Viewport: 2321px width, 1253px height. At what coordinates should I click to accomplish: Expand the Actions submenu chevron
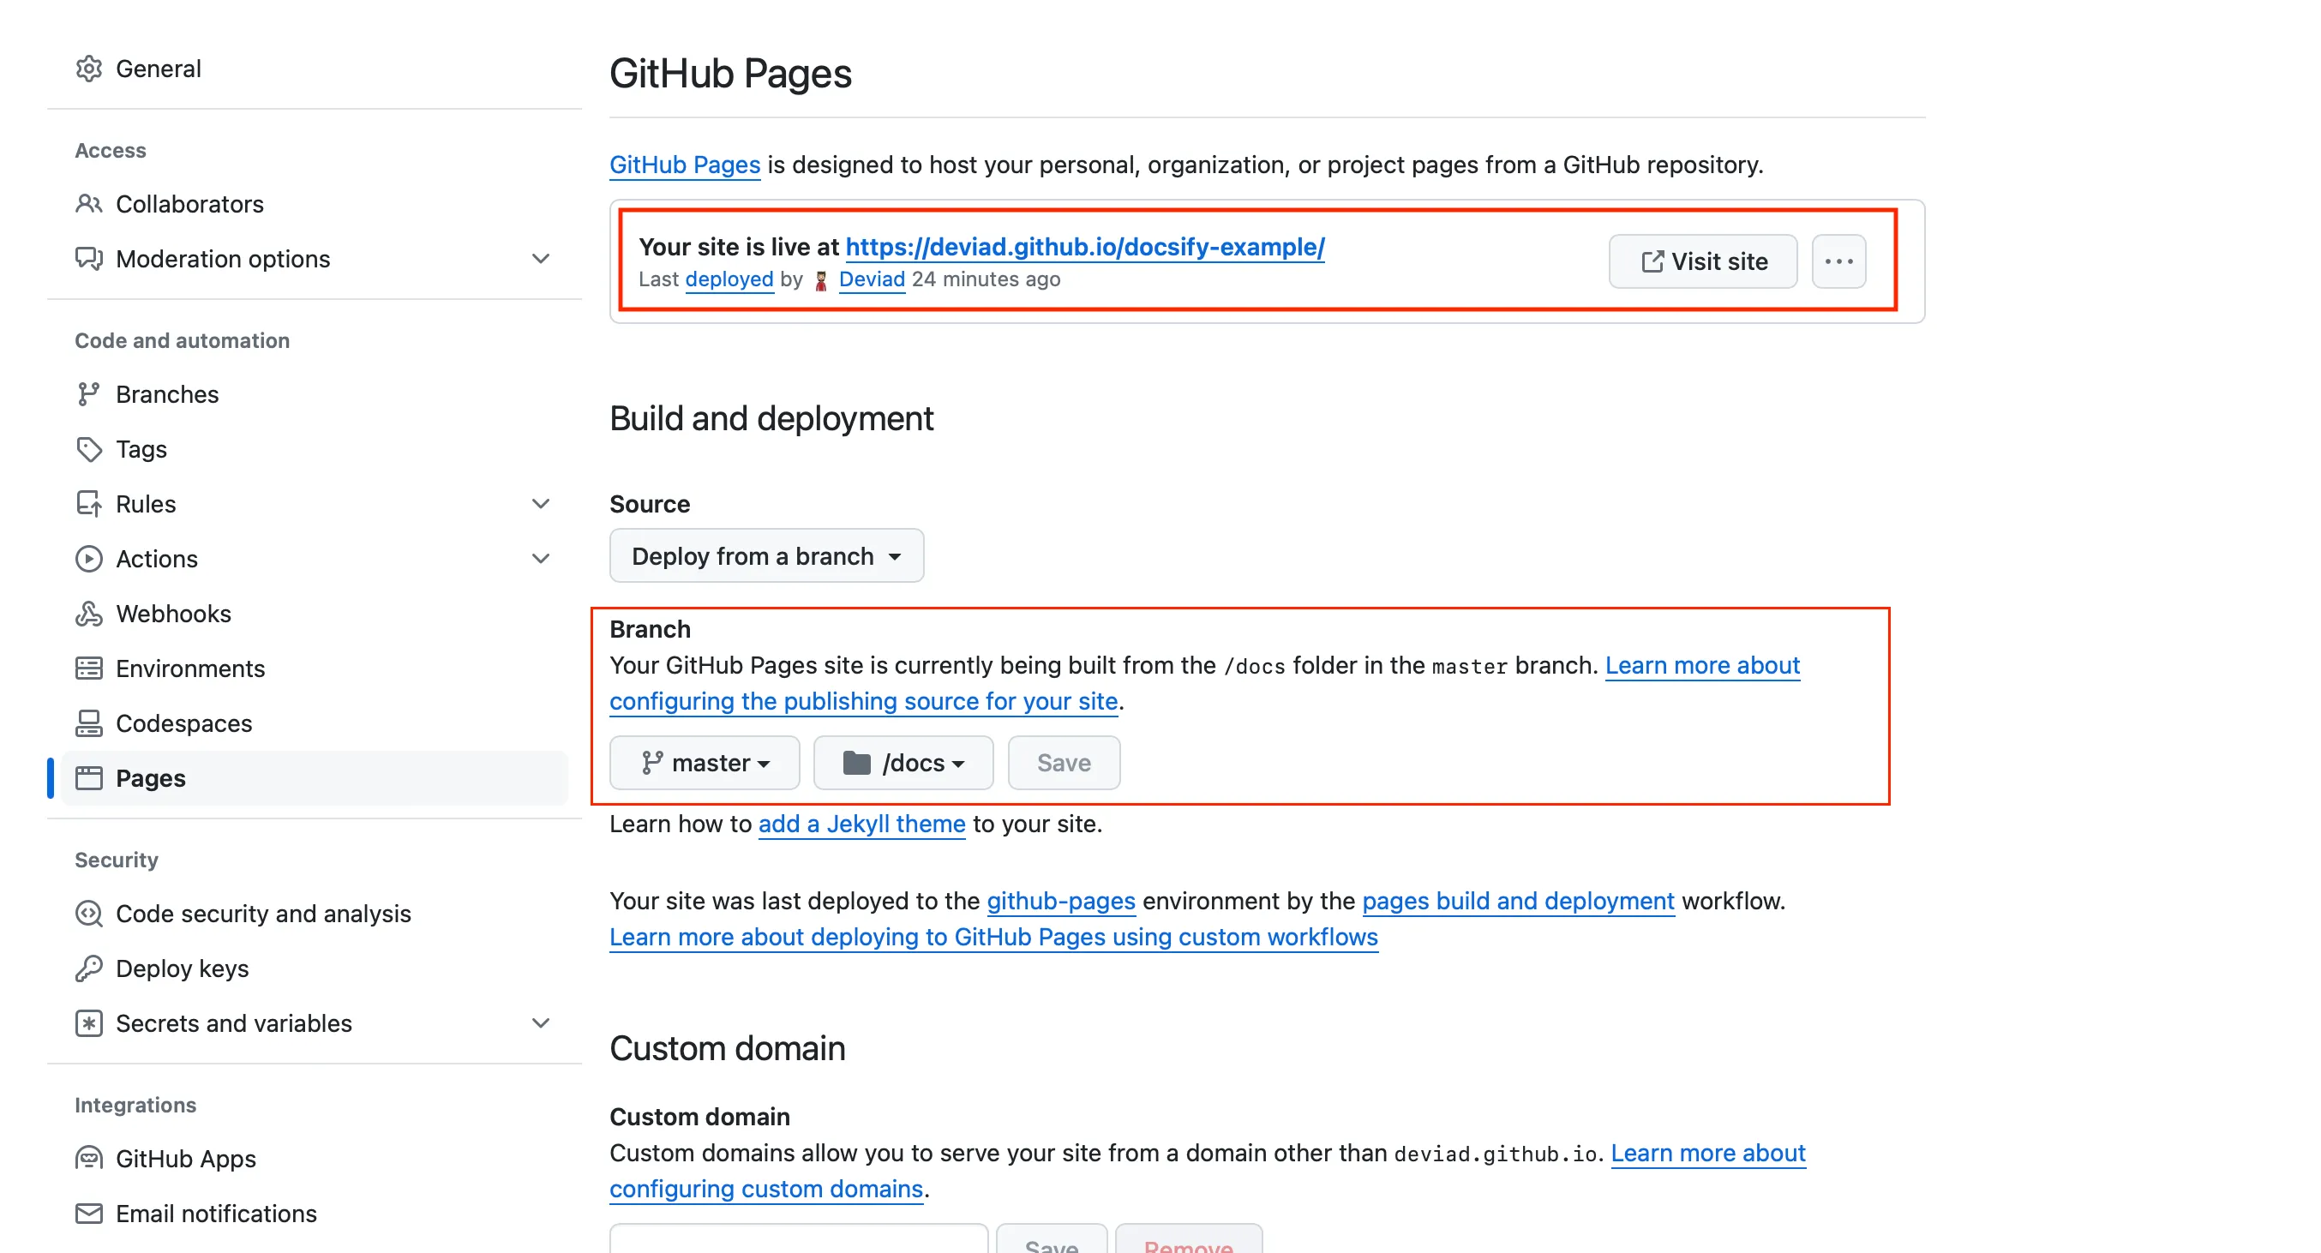541,559
